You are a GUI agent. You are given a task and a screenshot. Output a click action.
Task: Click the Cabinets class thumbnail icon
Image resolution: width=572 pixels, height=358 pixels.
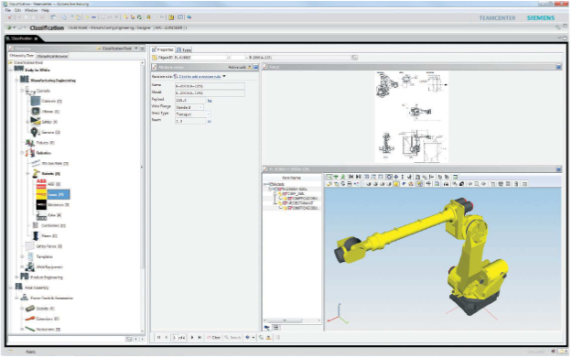pos(36,101)
